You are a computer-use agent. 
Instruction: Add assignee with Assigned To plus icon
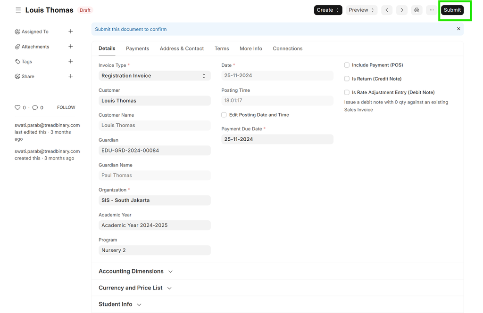coord(71,32)
